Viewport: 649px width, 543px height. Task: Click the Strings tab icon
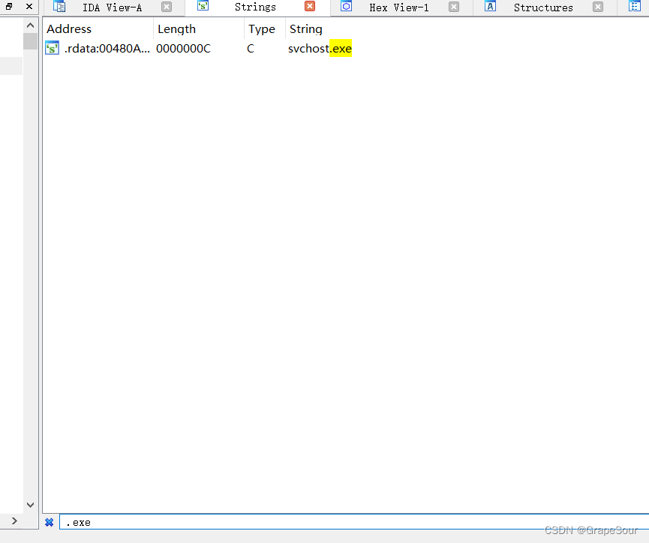coord(203,5)
